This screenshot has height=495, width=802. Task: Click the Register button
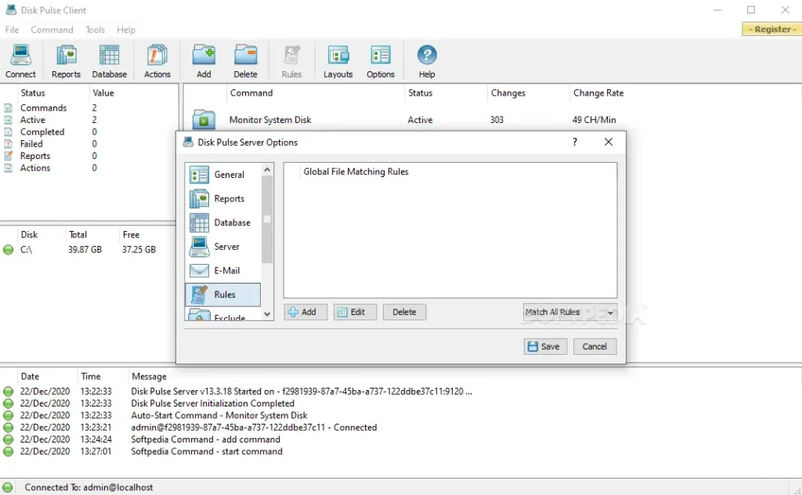[771, 29]
